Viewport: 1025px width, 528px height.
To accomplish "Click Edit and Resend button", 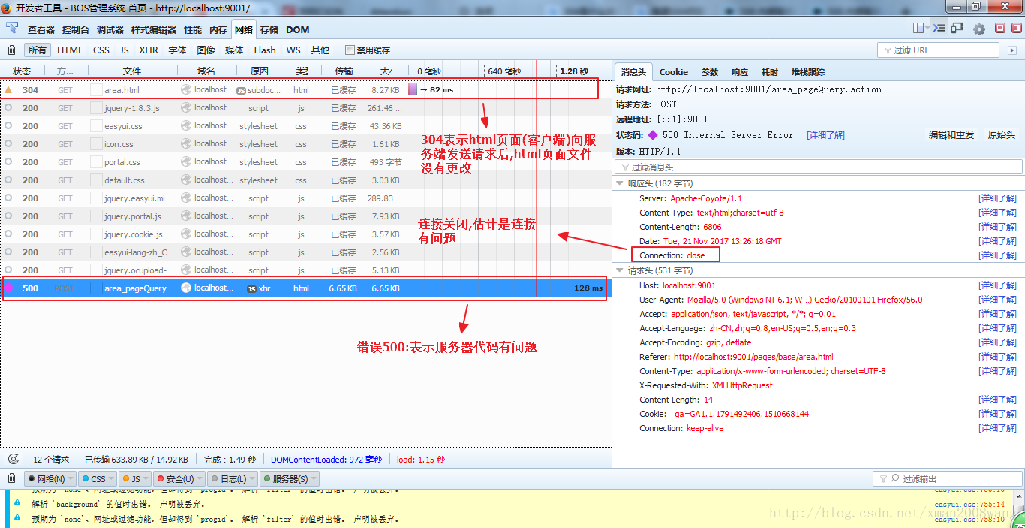I will coord(951,135).
